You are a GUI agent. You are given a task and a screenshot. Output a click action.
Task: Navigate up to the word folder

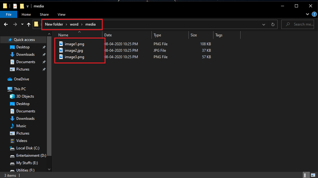click(x=28, y=24)
